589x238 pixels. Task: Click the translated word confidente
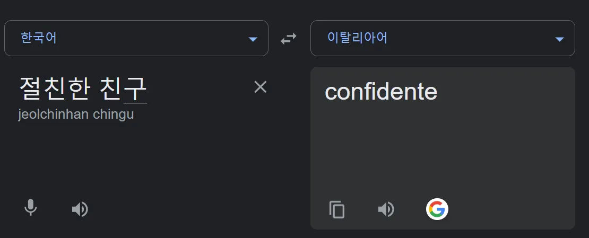click(380, 92)
